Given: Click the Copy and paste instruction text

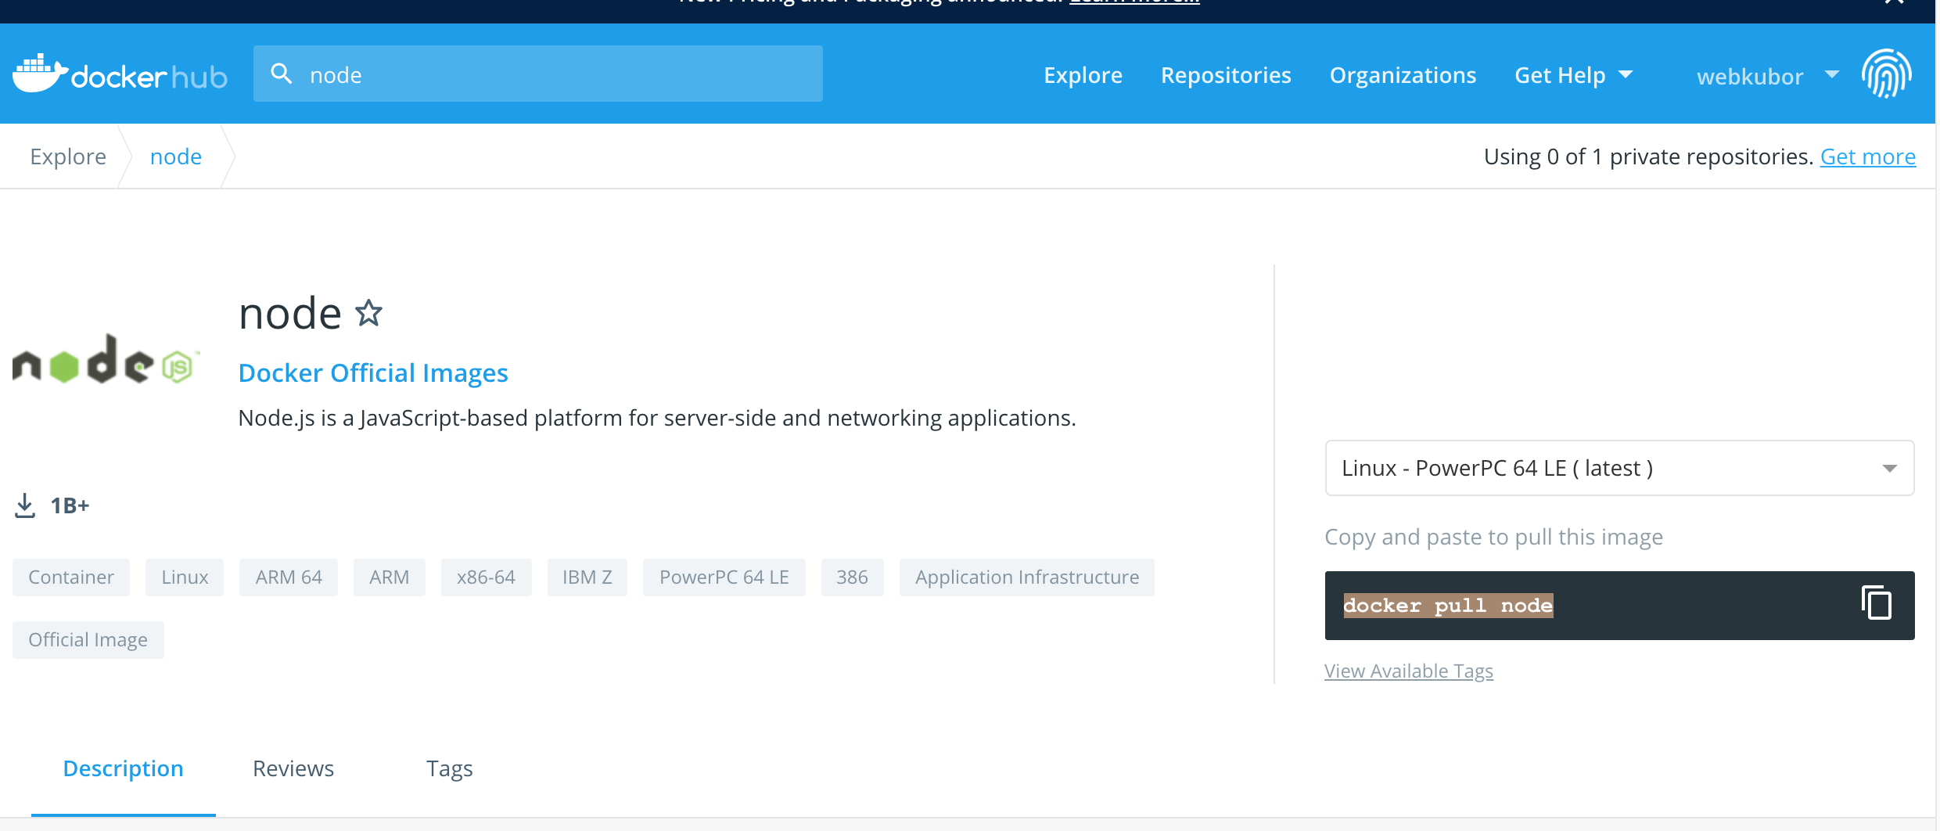Looking at the screenshot, I should 1493,537.
